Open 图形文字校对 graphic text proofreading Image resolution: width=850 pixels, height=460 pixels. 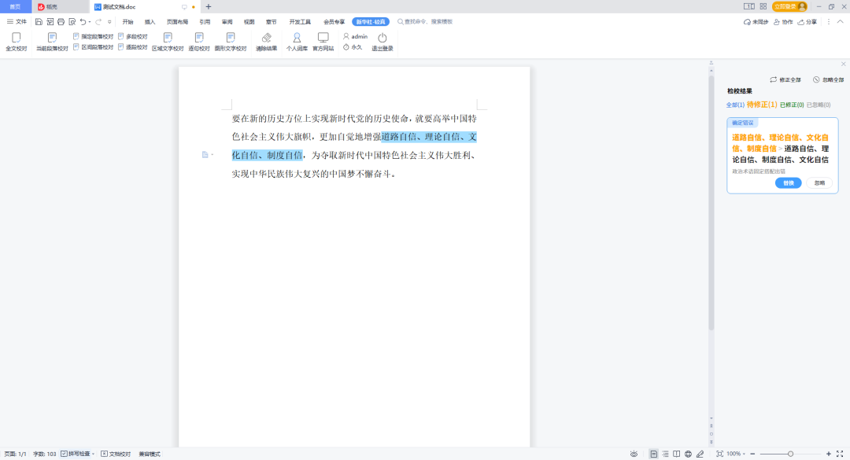231,42
